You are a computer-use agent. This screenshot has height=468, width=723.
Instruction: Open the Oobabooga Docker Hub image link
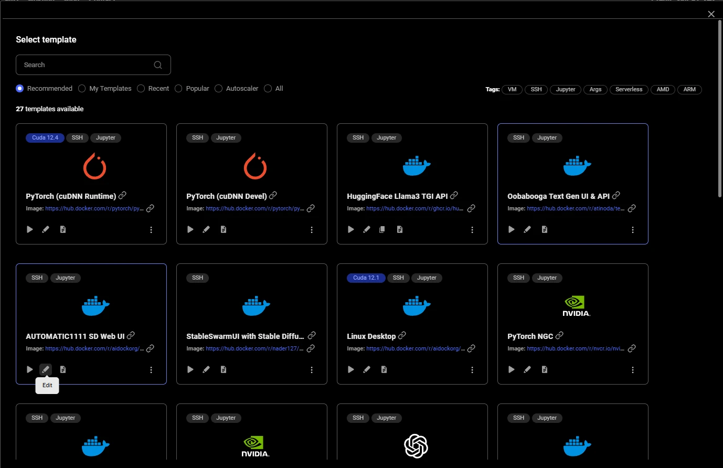coord(576,209)
